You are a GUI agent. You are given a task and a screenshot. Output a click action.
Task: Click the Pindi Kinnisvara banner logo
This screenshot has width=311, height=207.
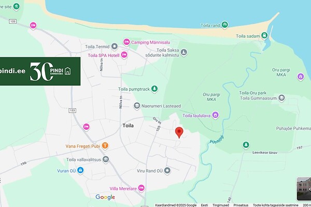click(50, 71)
